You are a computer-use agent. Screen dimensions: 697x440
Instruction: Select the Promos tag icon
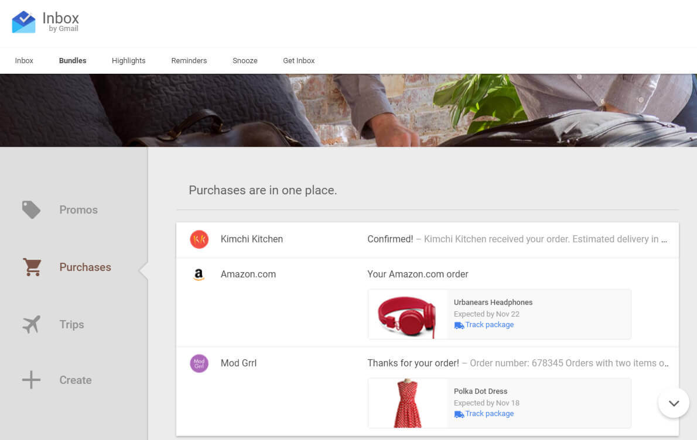click(x=31, y=209)
